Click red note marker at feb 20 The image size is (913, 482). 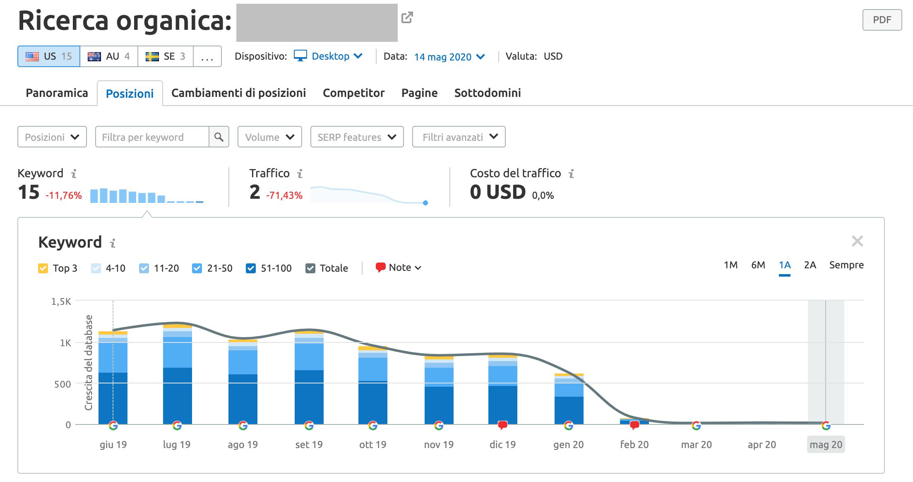click(x=634, y=425)
